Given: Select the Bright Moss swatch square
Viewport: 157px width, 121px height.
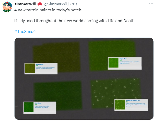Looking at the screenshot, I should coord(113,63).
